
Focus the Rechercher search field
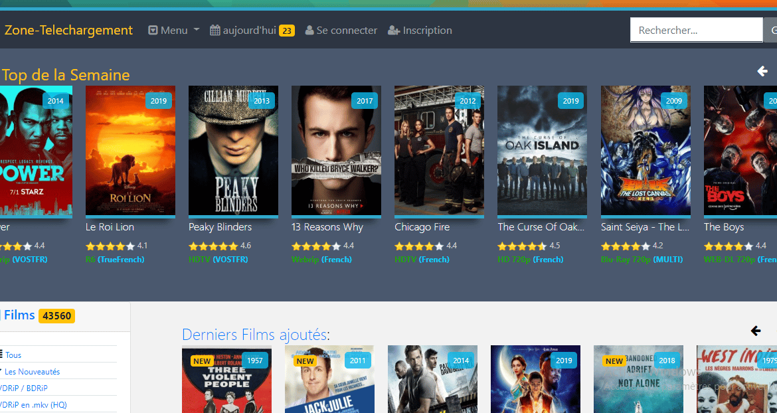[x=696, y=30]
